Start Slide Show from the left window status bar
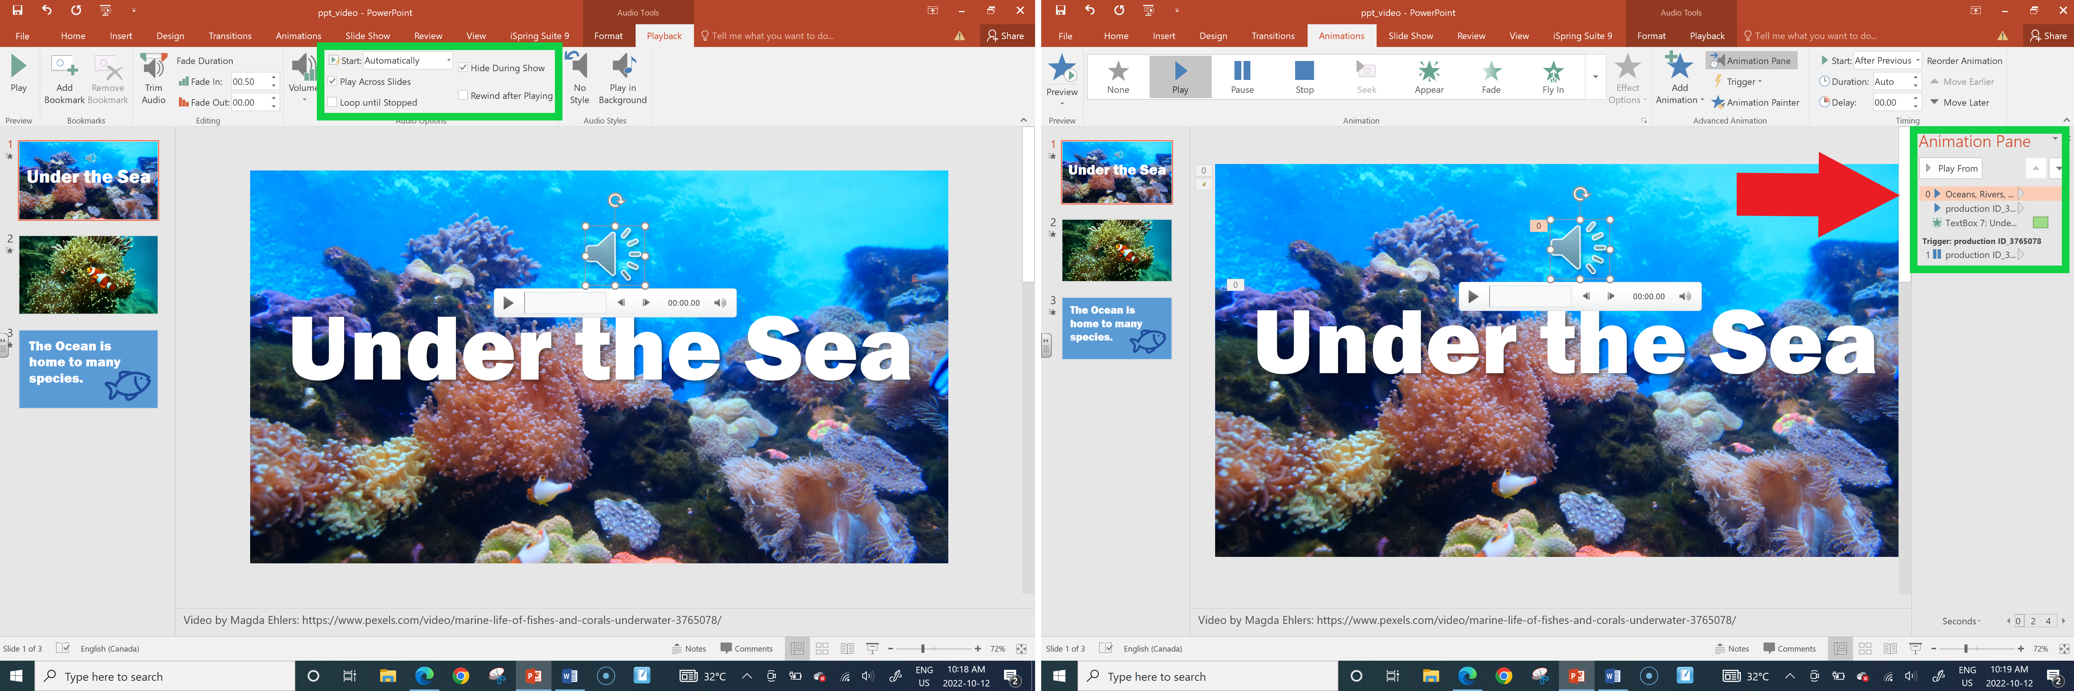The height and width of the screenshot is (691, 2074). click(872, 648)
